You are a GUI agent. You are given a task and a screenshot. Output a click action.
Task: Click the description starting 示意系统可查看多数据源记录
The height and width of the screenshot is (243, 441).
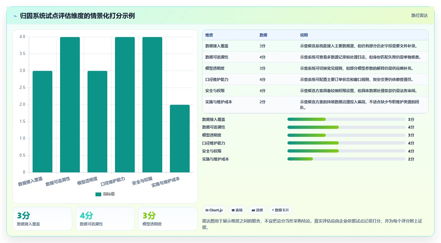361,57
